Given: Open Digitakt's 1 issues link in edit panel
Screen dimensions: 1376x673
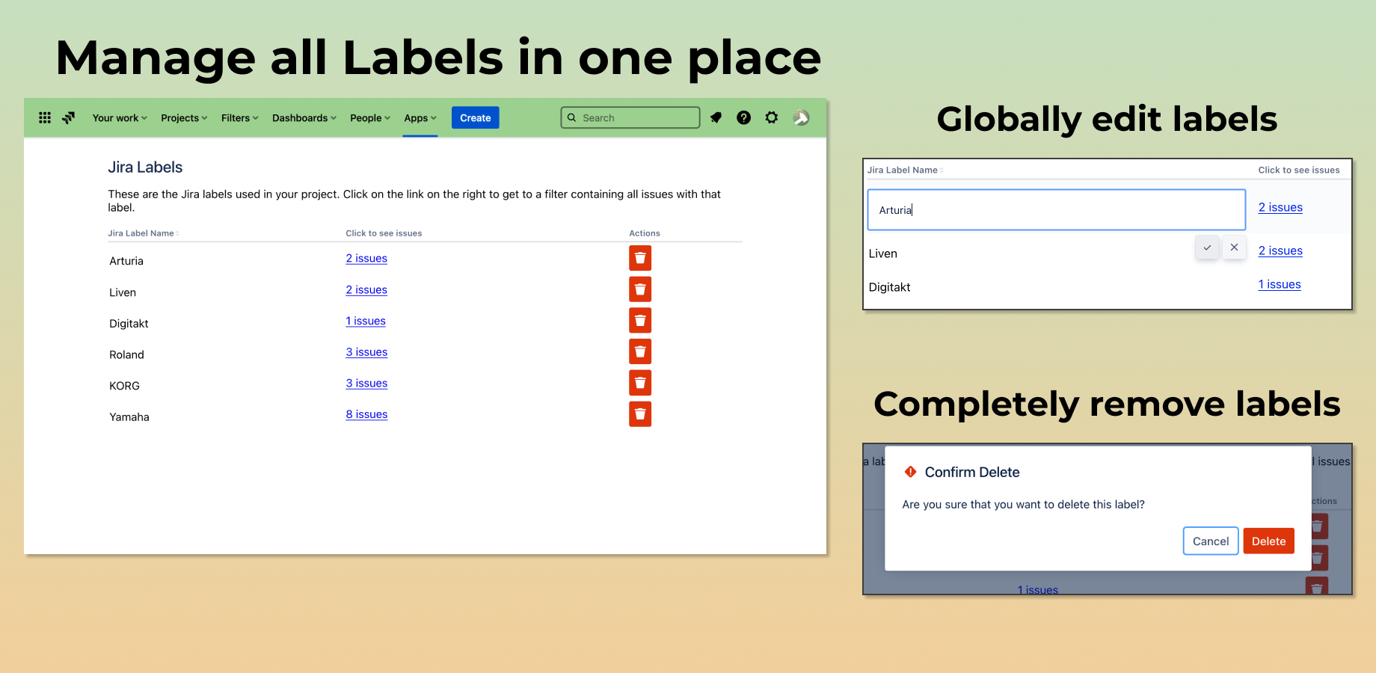Looking at the screenshot, I should point(1280,285).
